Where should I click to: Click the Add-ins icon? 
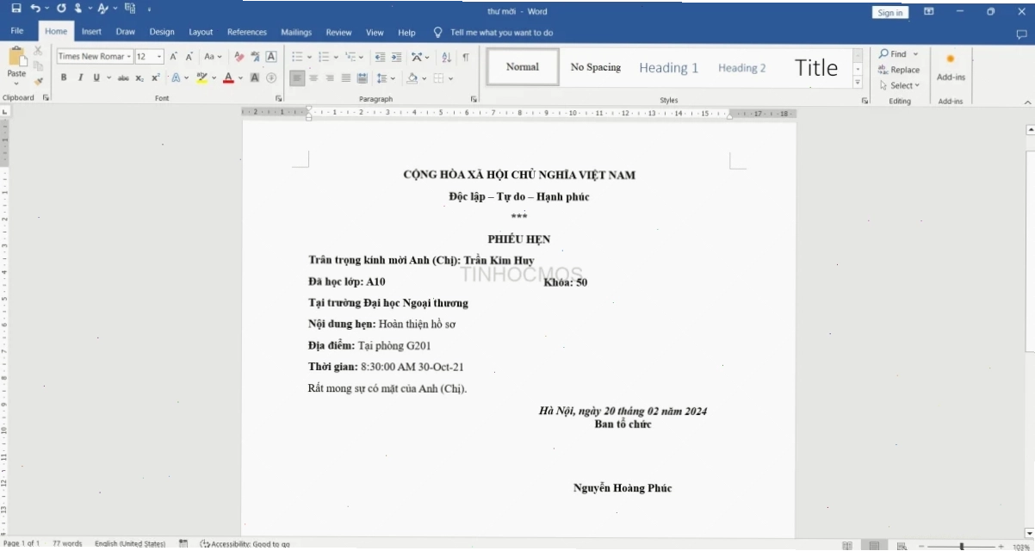(951, 67)
